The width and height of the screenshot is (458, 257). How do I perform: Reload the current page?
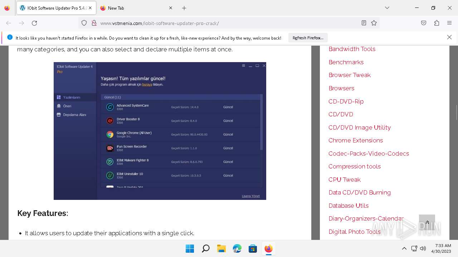(34, 23)
